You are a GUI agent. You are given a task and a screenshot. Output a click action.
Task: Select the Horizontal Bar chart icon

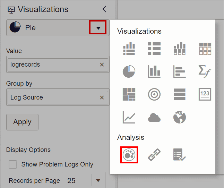pyautogui.click(x=180, y=71)
